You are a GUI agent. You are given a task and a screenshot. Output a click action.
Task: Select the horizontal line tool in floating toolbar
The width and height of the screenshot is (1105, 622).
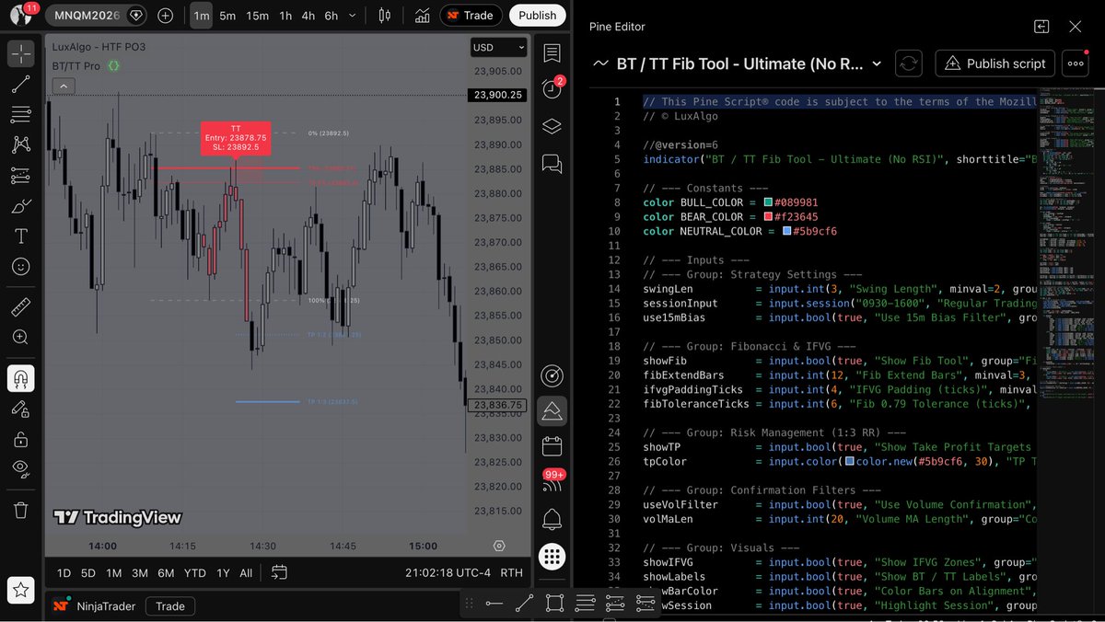pos(494,604)
